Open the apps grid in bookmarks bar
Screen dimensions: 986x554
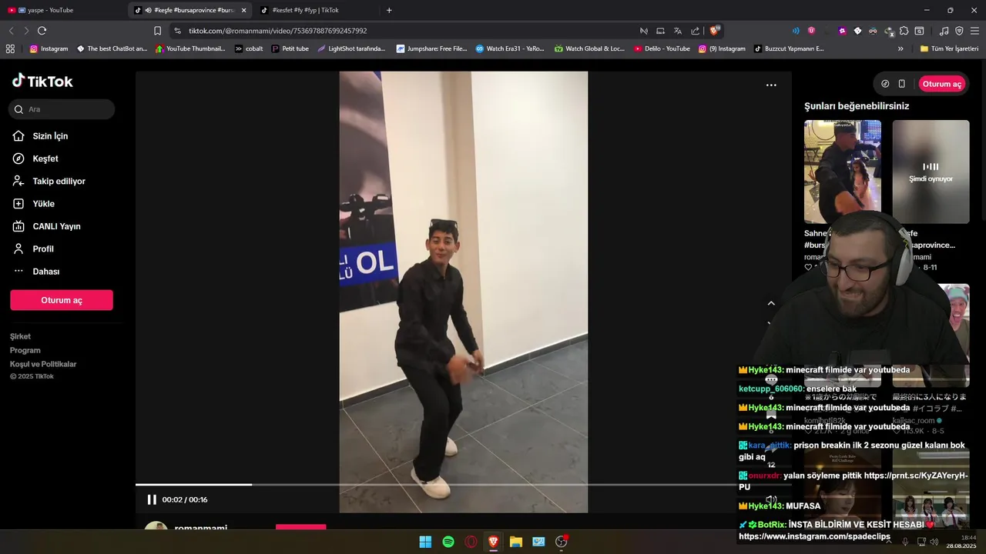10,48
